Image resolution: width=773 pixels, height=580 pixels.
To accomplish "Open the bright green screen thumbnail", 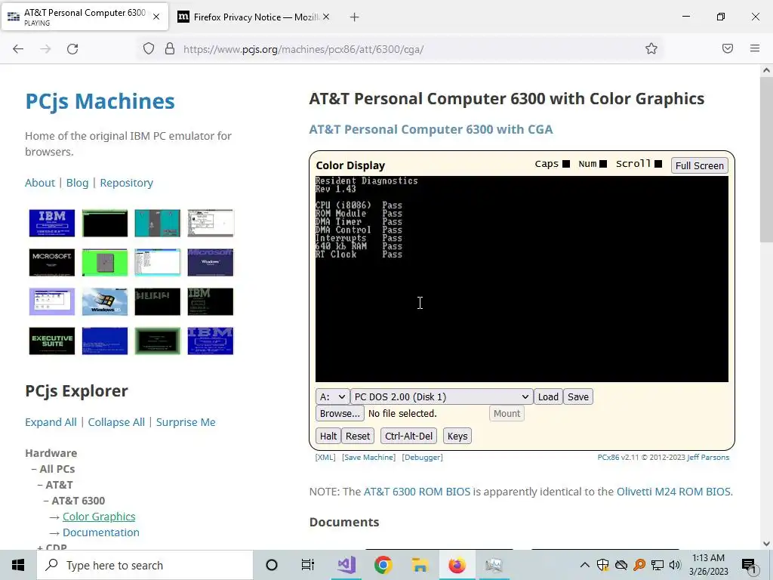I will (x=104, y=262).
